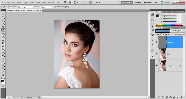Viewport: 186px width, 99px height.
Task: Open the Layer menu
Action: (26, 2)
